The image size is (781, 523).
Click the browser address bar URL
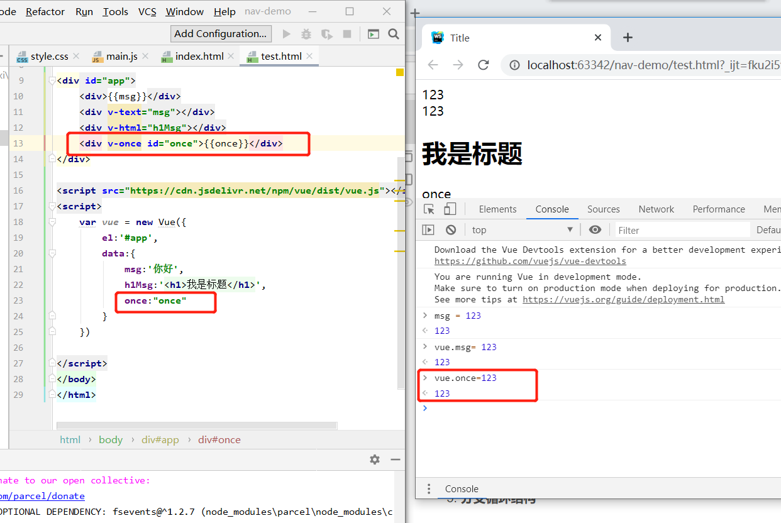[x=654, y=65]
